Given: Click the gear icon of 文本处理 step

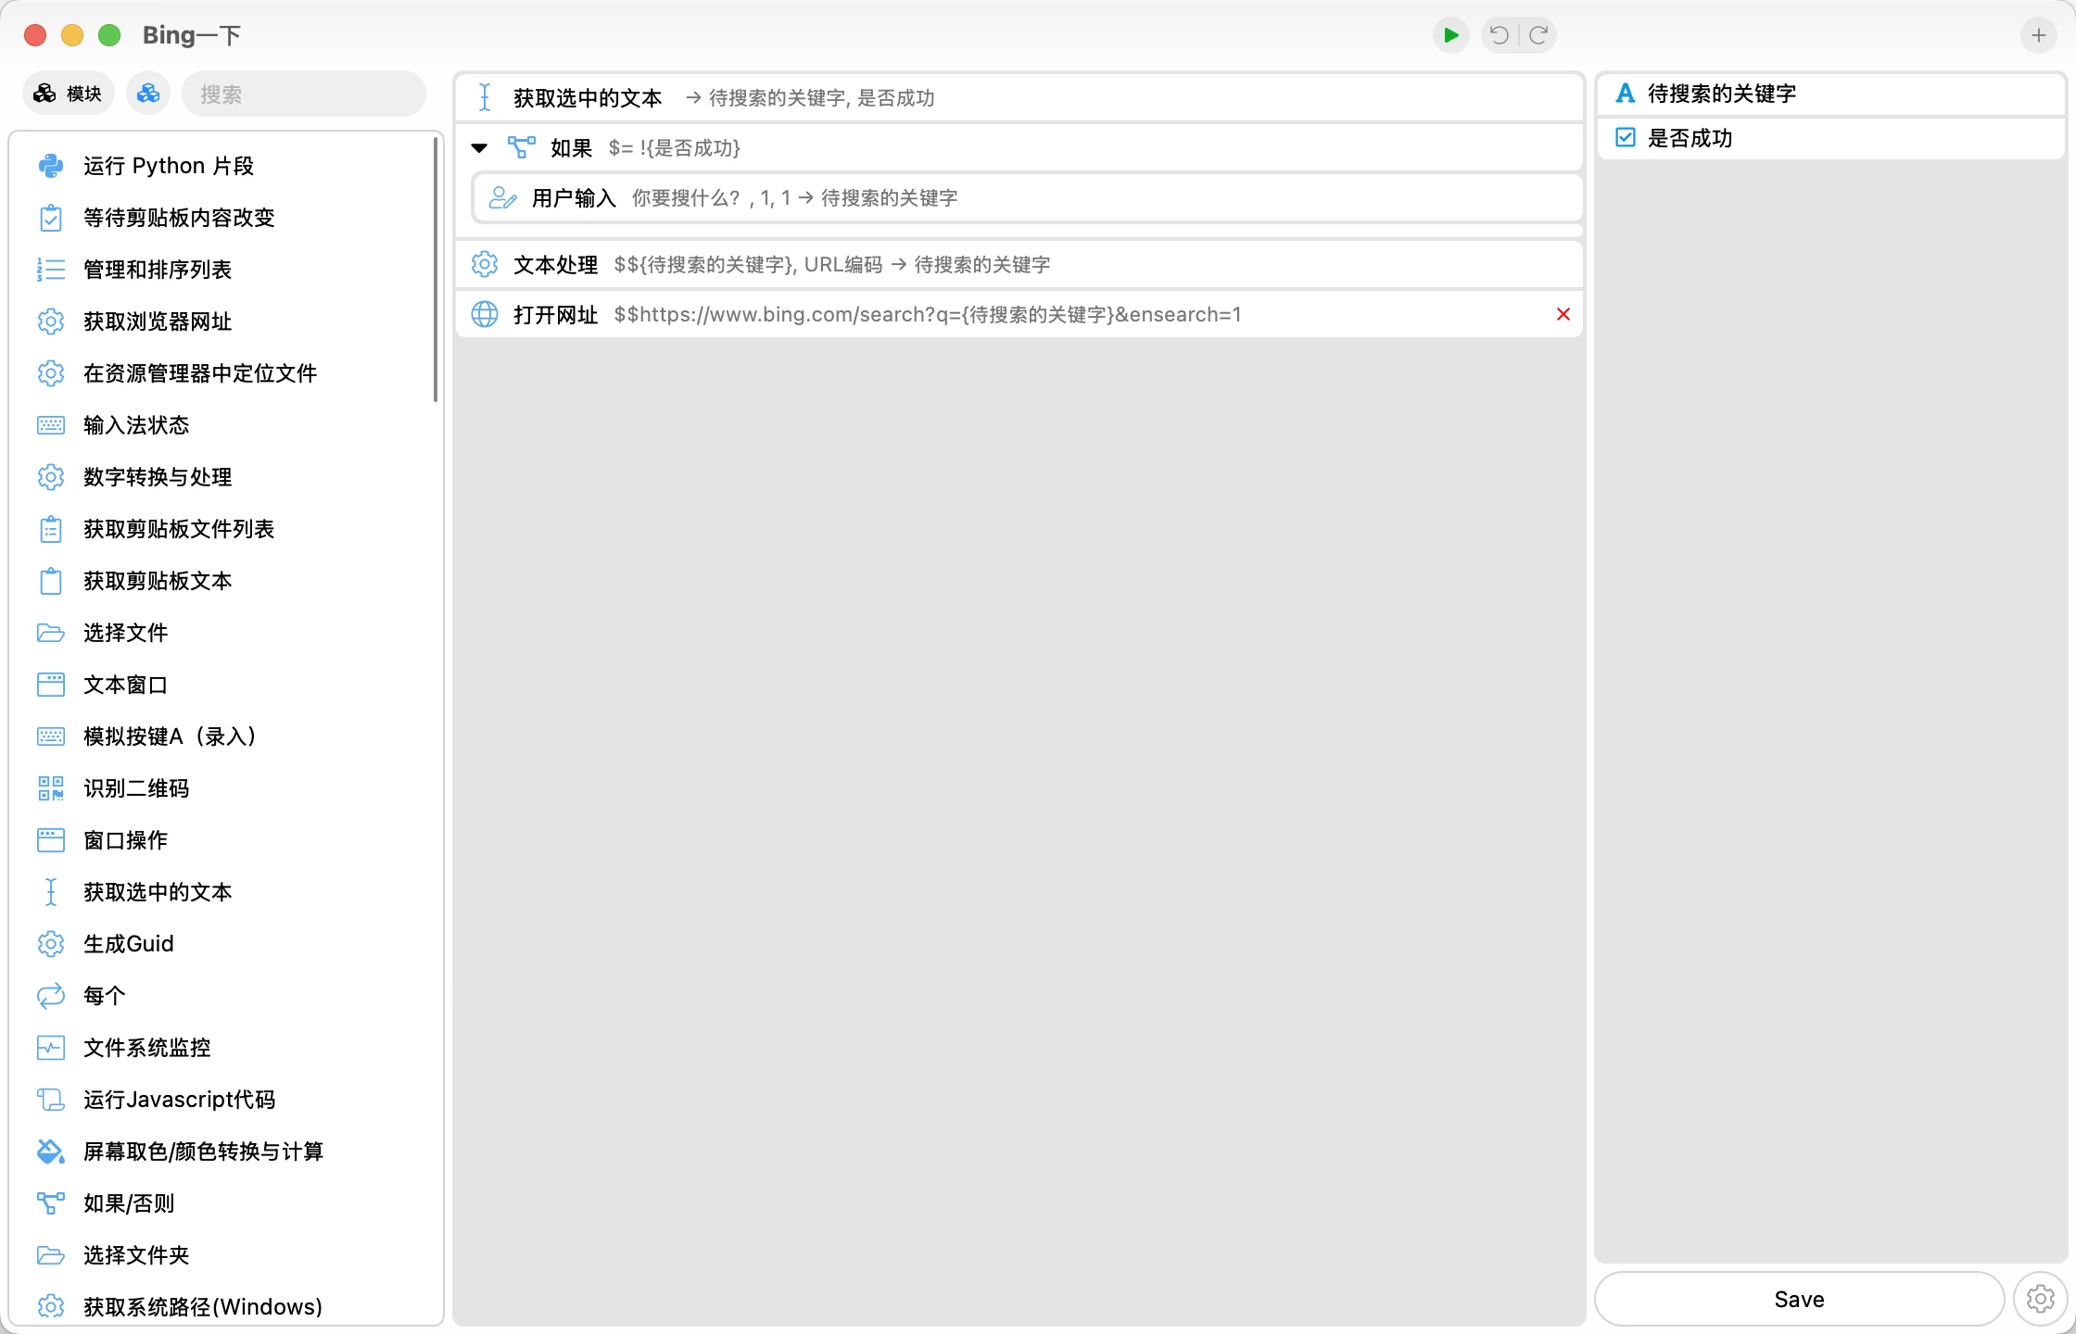Looking at the screenshot, I should tap(484, 264).
